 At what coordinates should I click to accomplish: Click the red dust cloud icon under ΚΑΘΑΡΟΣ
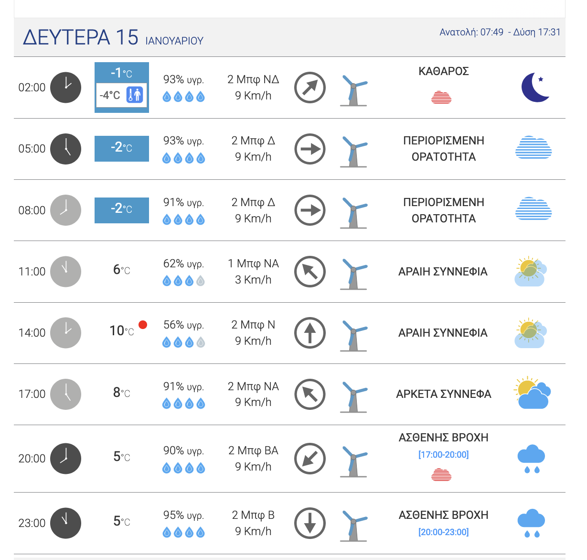pos(441,98)
